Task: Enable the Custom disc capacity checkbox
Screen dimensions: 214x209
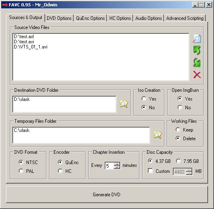Action: (x=150, y=171)
